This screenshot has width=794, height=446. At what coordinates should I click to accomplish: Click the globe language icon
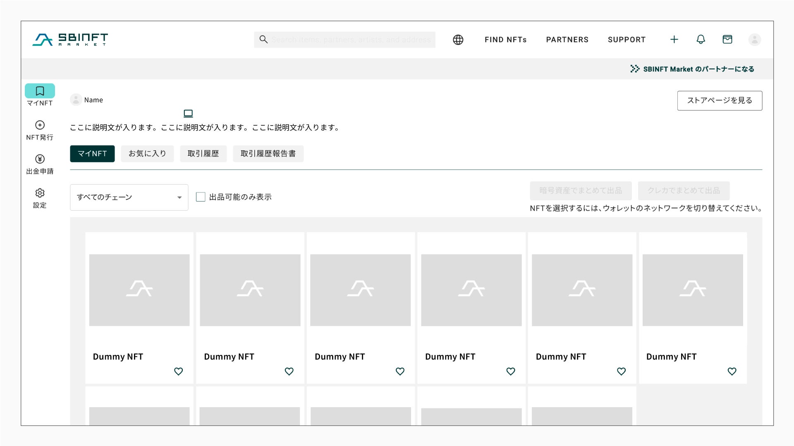(x=458, y=40)
